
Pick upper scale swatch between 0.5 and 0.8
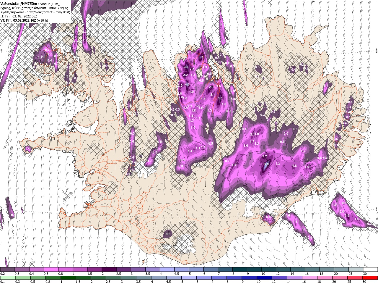click(51, 270)
